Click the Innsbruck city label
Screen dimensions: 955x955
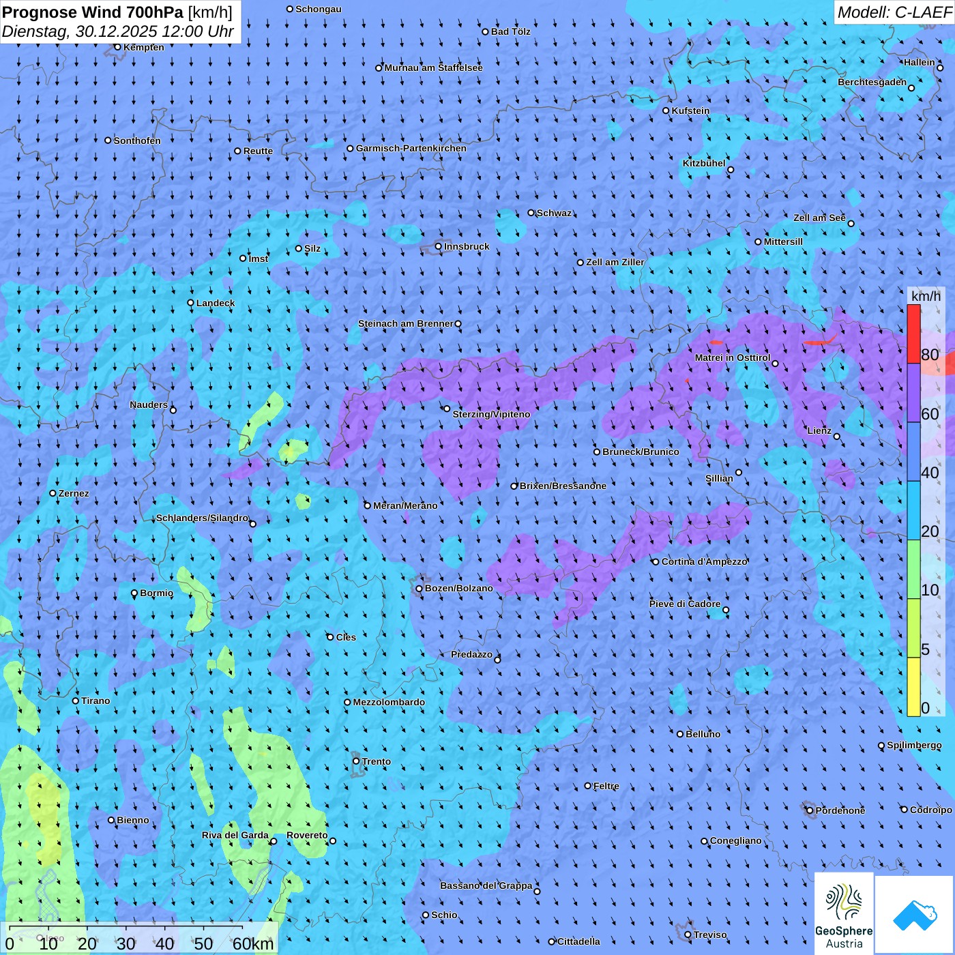click(467, 246)
